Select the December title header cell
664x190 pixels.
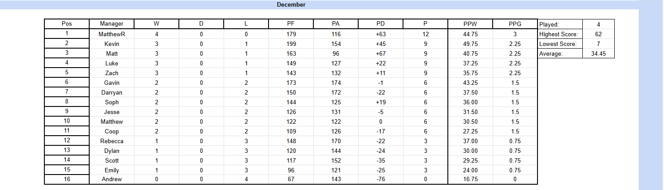tap(291, 4)
